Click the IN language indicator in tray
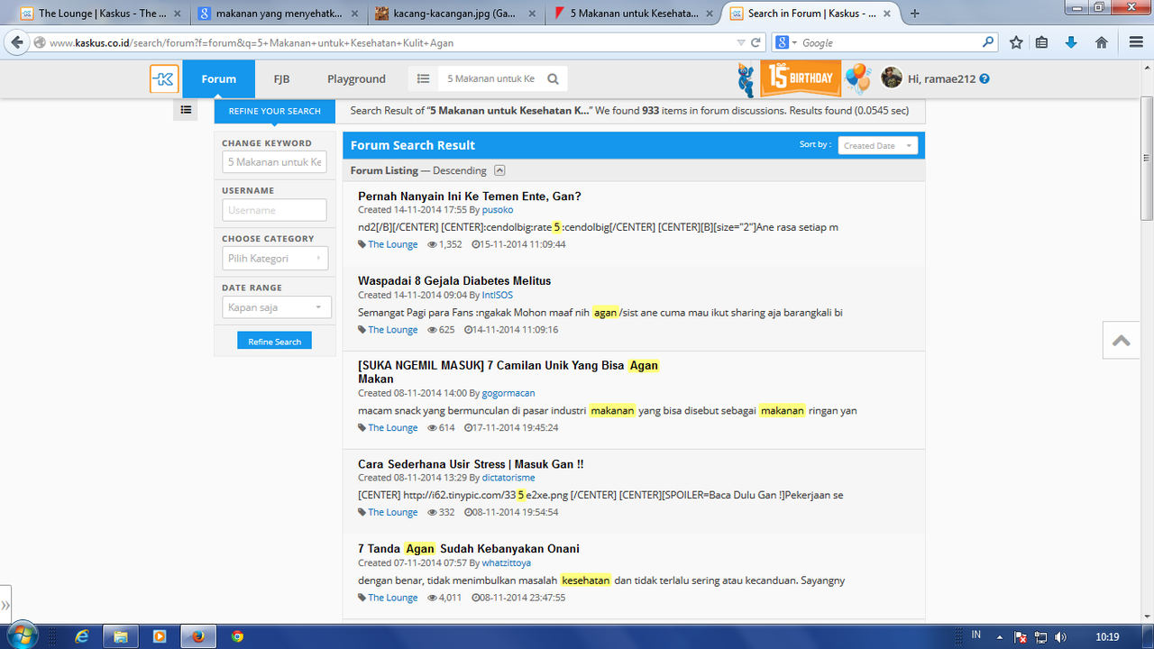1154x649 pixels. click(975, 635)
